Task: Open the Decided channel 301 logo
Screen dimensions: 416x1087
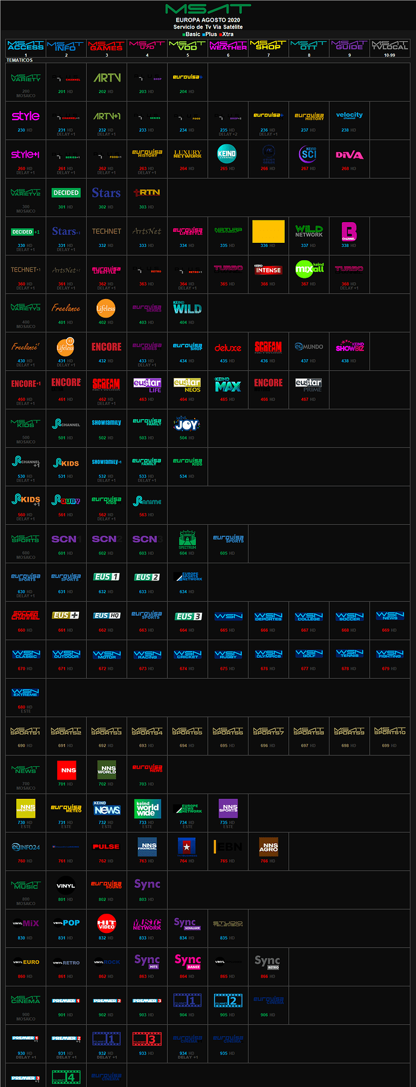Action: 66,193
